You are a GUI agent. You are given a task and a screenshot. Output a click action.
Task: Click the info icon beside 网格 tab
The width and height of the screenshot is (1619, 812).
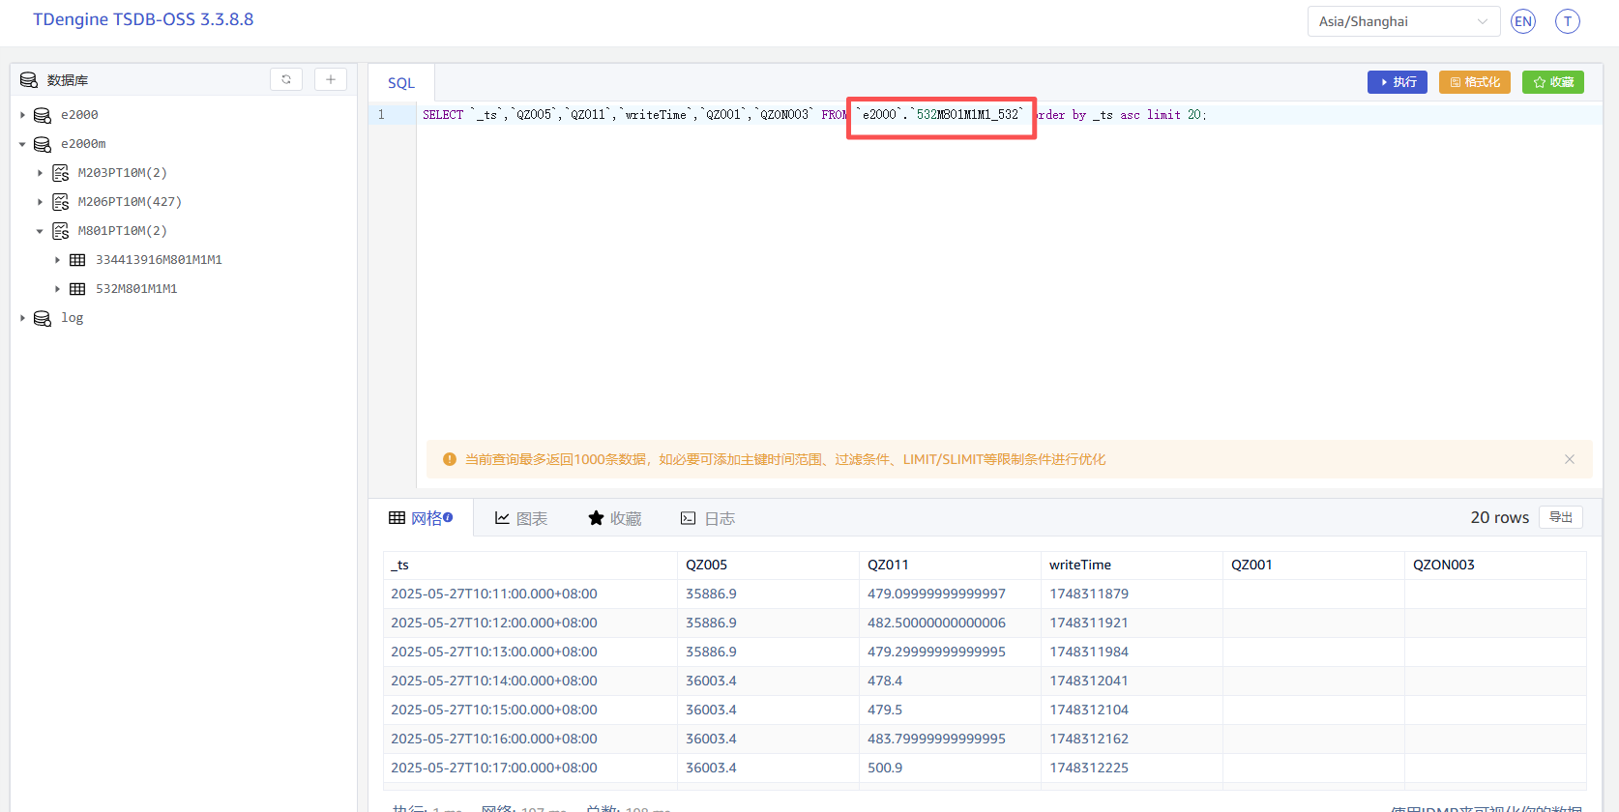(448, 517)
